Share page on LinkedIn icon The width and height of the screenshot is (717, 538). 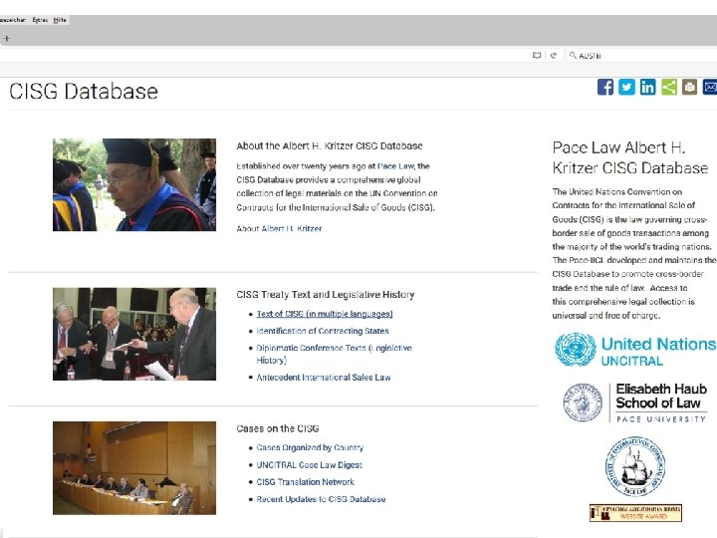[647, 87]
